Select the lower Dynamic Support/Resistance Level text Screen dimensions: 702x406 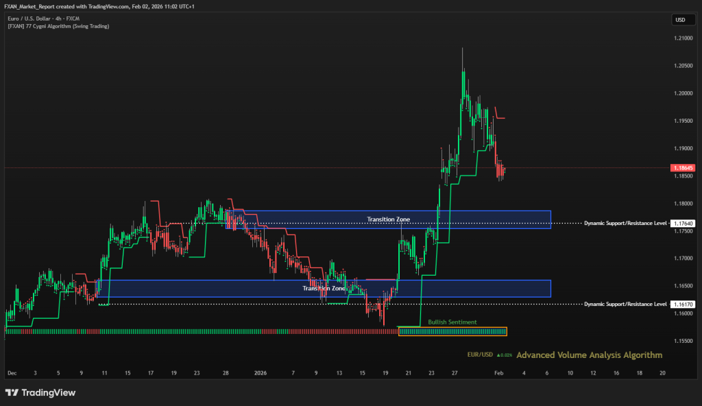pos(625,304)
